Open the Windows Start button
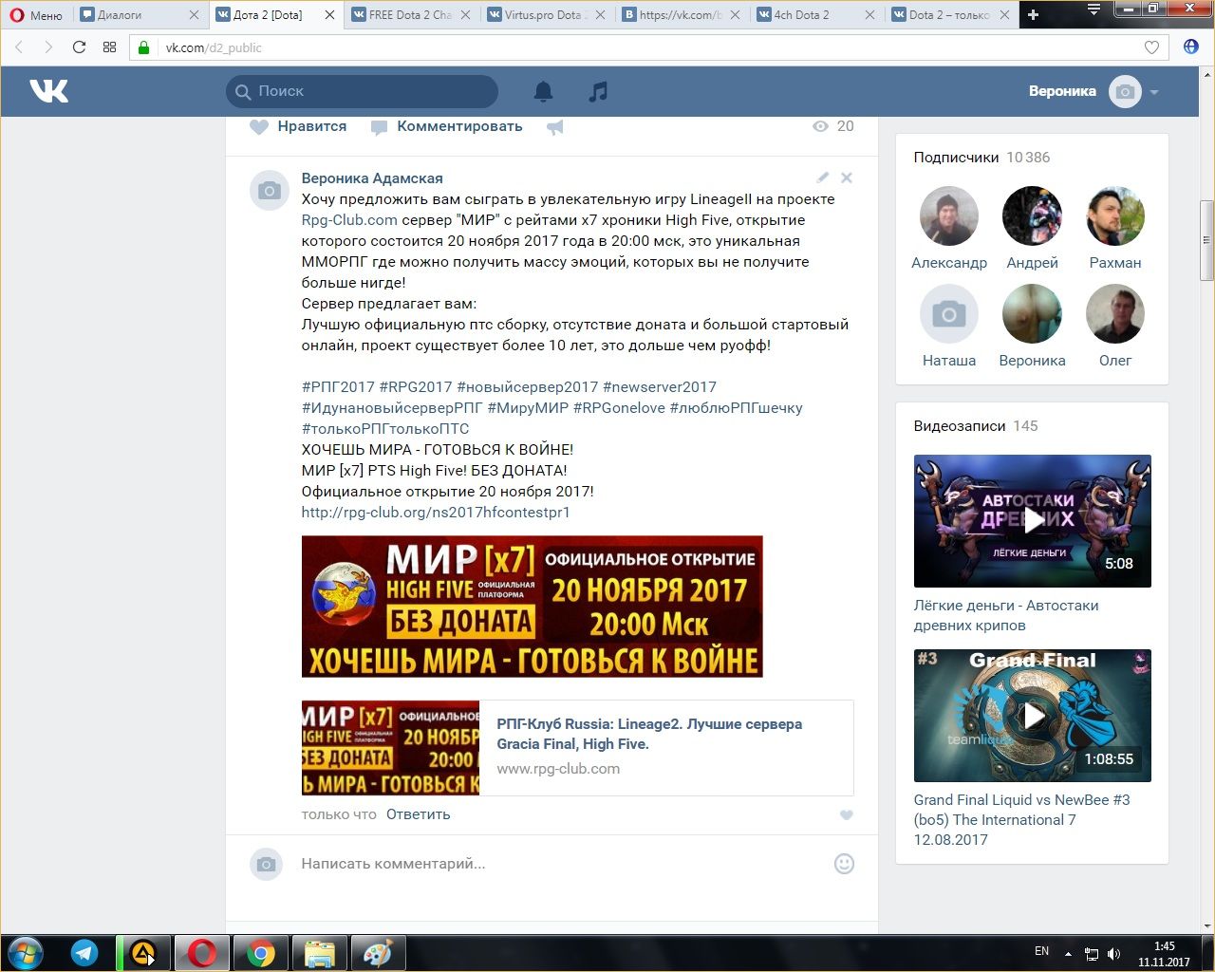The width and height of the screenshot is (1215, 972). (26, 953)
